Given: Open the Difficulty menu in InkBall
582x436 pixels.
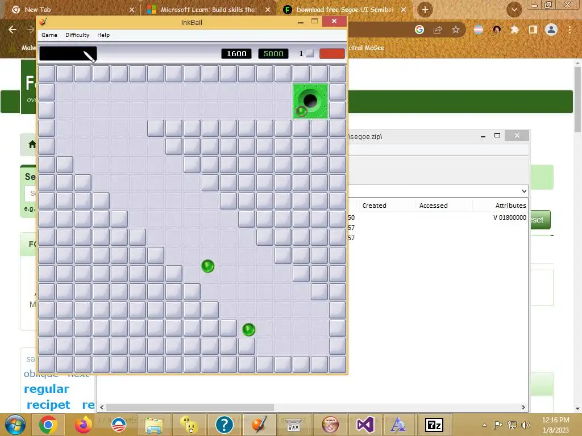Looking at the screenshot, I should (77, 35).
